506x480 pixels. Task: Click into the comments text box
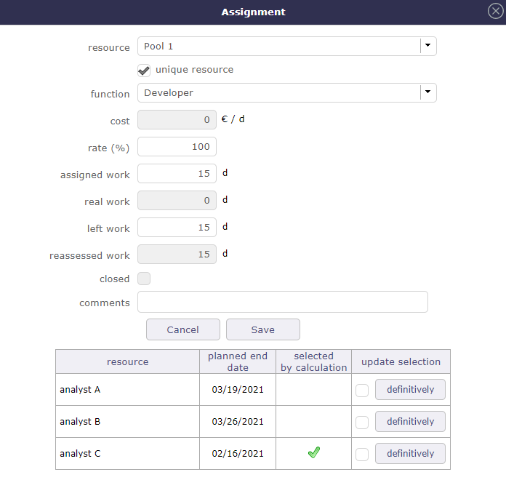282,302
